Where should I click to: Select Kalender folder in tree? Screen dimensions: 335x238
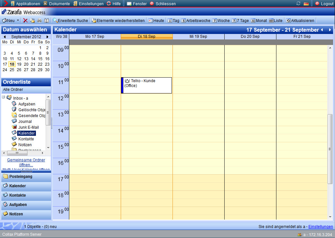[x=27, y=133]
